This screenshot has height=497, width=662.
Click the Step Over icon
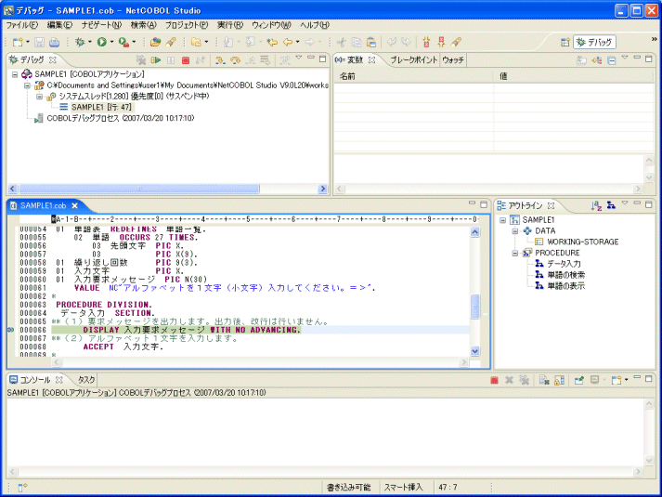pos(235,60)
